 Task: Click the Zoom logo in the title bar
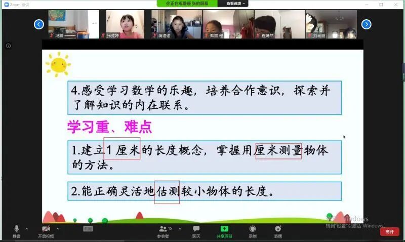pyautogui.click(x=7, y=5)
